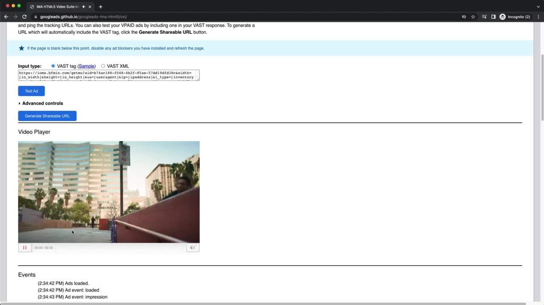This screenshot has height=305, width=544.
Task: Go back to the previous page
Action: tap(6, 17)
